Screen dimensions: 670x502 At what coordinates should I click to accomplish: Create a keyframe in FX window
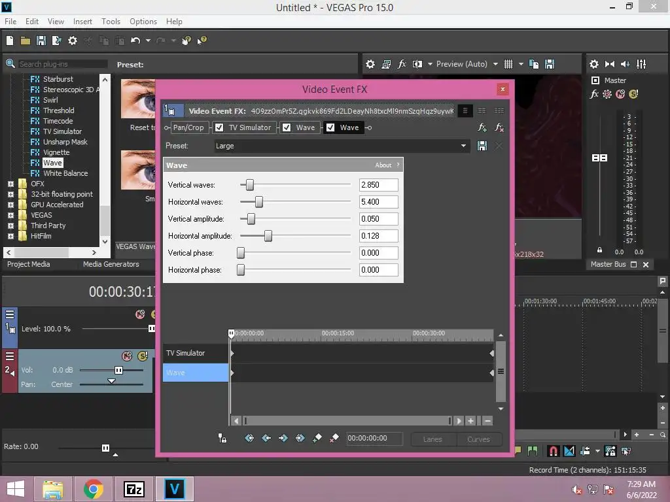[317, 438]
